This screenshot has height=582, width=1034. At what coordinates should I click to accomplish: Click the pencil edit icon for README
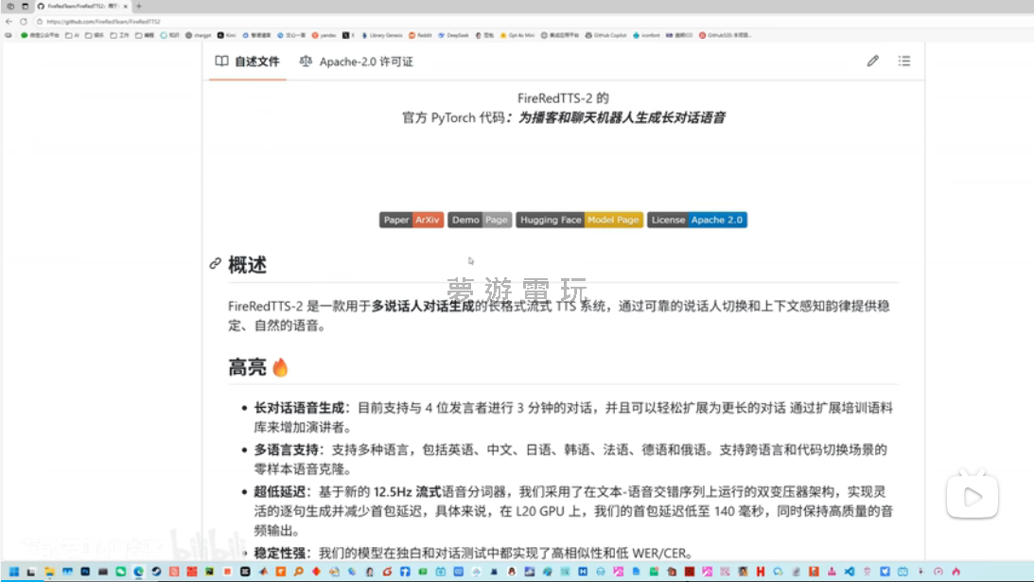[x=872, y=62]
